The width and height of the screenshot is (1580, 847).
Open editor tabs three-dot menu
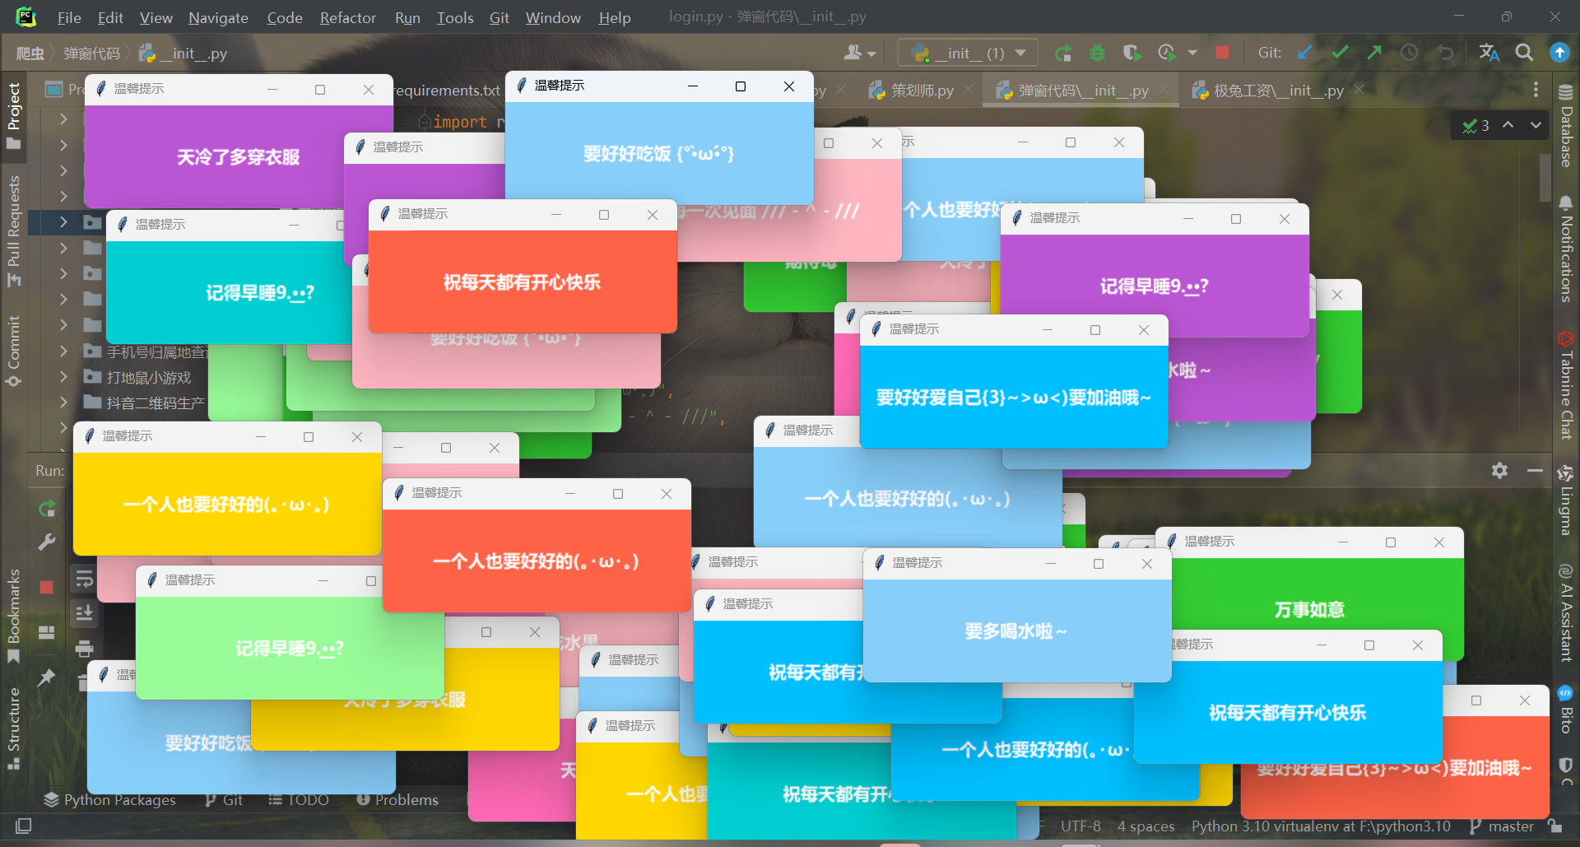click(x=1536, y=90)
